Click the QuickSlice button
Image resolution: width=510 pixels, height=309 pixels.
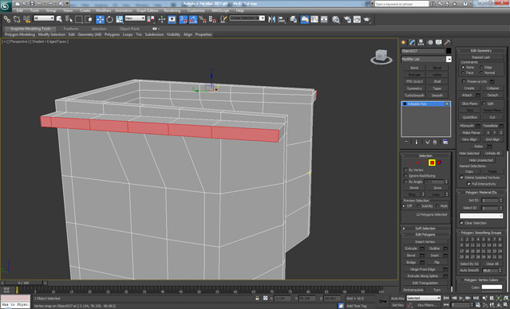[470, 117]
